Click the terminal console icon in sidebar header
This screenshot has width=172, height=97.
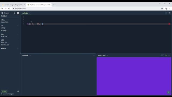coord(18,13)
